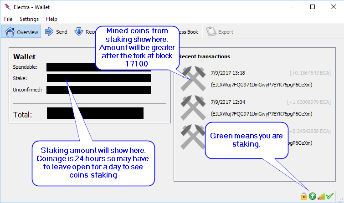Screen dimensions: 344x203
Task: Click the window resize grip corner
Action: [x=341, y=200]
